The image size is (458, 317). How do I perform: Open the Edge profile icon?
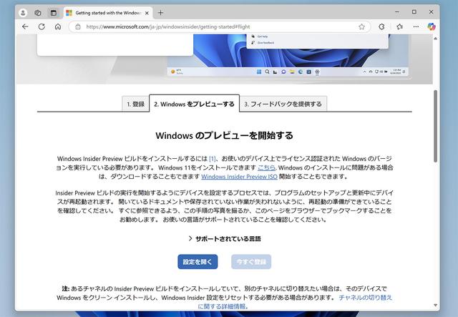click(23, 13)
